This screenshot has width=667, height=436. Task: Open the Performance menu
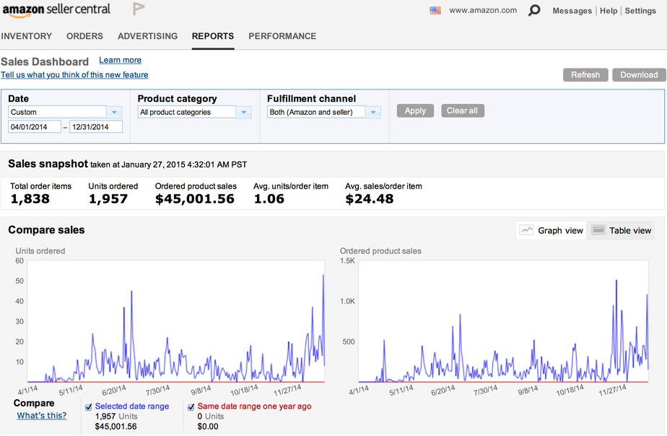[282, 36]
